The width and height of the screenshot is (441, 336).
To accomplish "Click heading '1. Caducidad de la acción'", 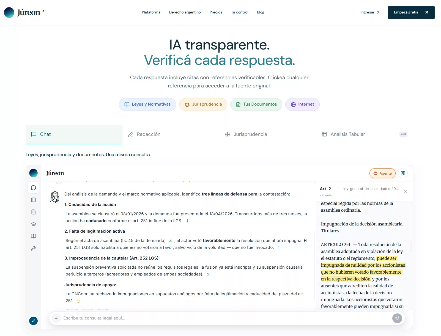I will [x=90, y=205].
